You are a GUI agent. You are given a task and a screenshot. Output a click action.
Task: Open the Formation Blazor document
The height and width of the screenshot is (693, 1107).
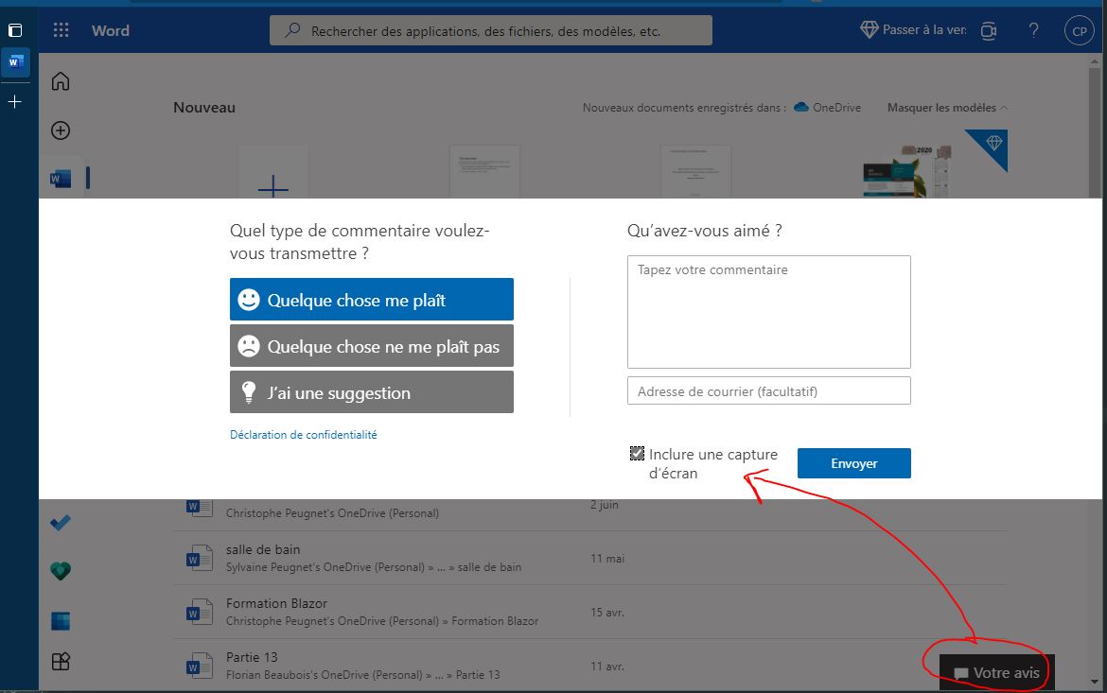click(x=276, y=603)
